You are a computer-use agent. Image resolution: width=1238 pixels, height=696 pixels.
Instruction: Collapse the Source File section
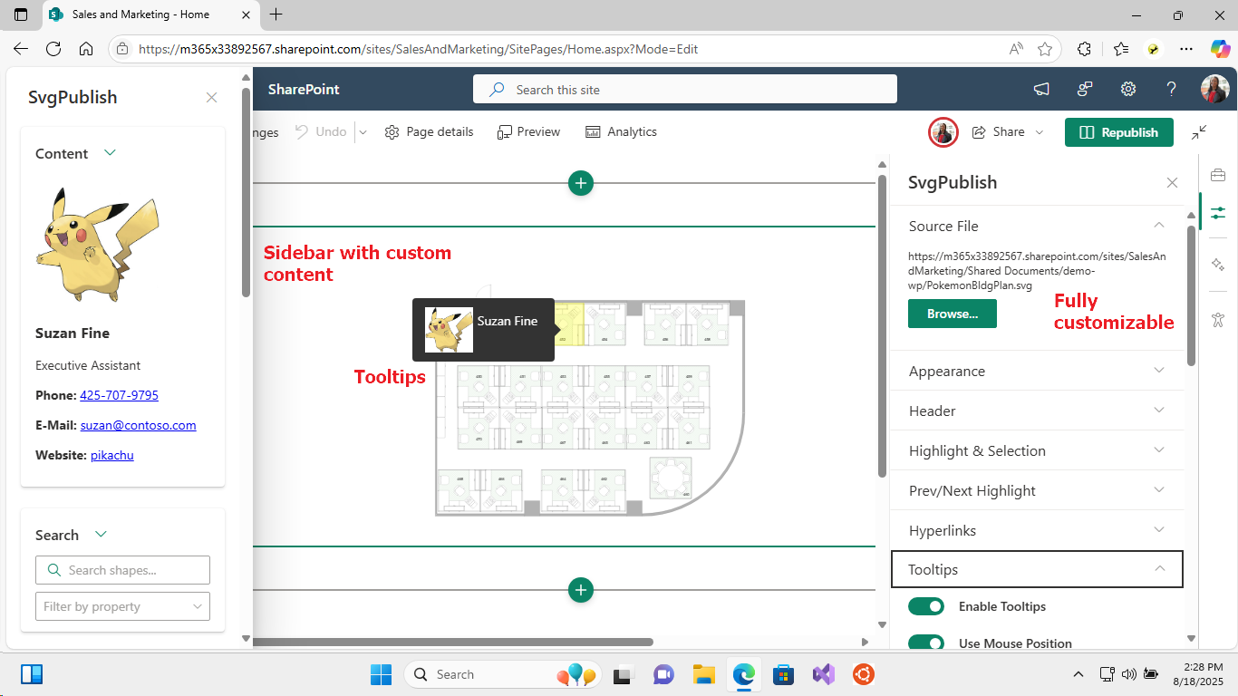(1038, 226)
